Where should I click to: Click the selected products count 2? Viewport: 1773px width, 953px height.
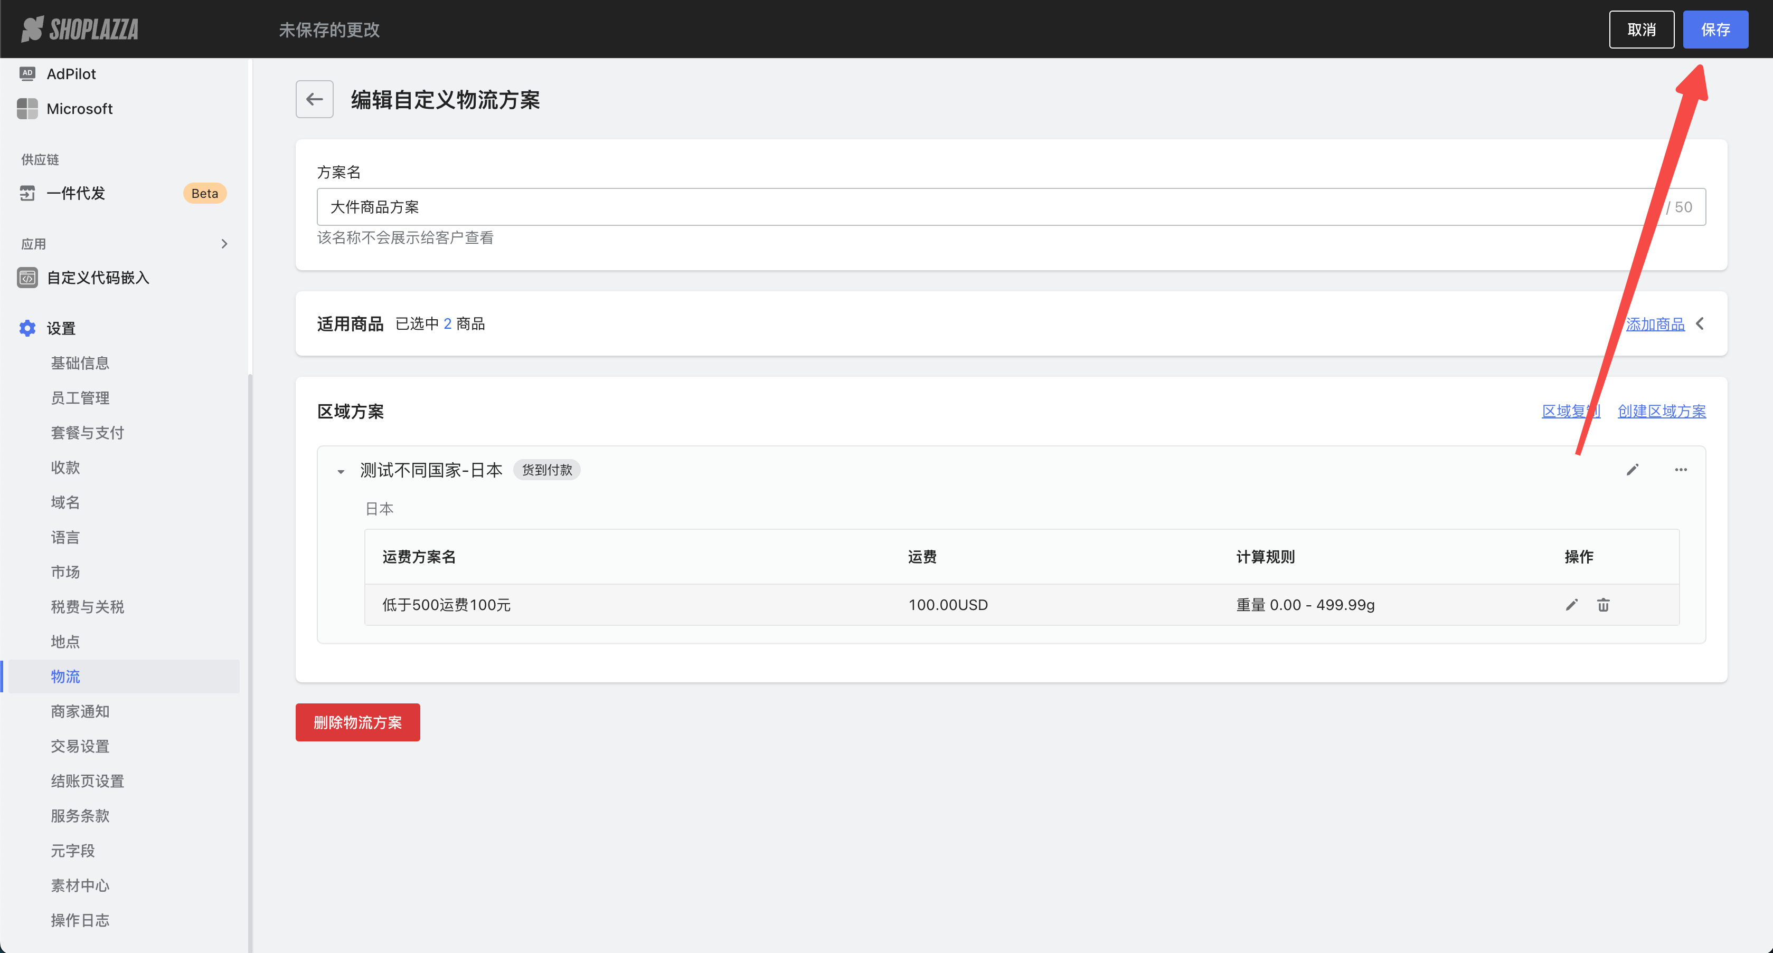coord(447,323)
